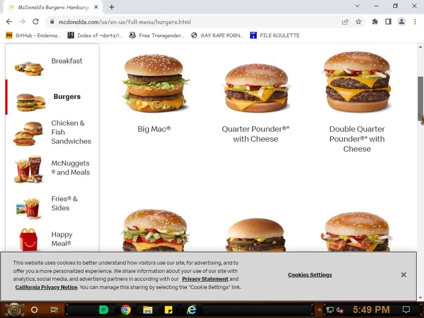The image size is (424, 318).
Task: Open the Chrome side panel
Action: [388, 22]
